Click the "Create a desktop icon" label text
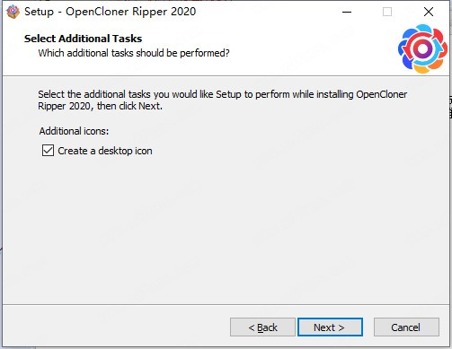Viewport: 452px width, 349px height. click(x=105, y=151)
